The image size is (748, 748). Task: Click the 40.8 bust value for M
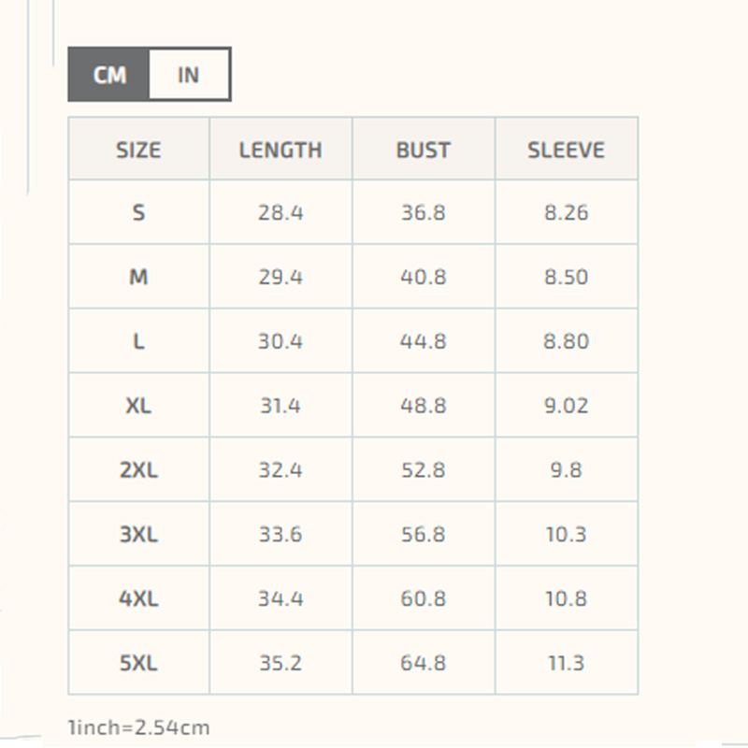coord(424,277)
